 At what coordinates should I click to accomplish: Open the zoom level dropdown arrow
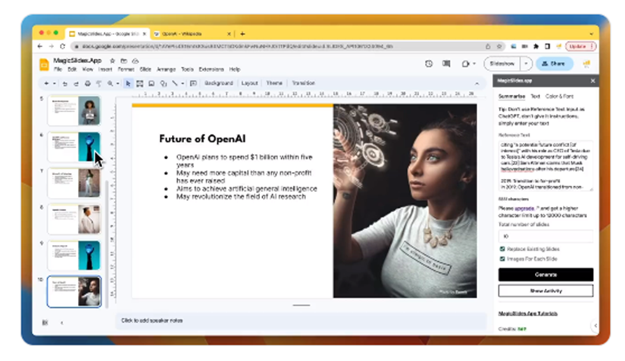[117, 83]
